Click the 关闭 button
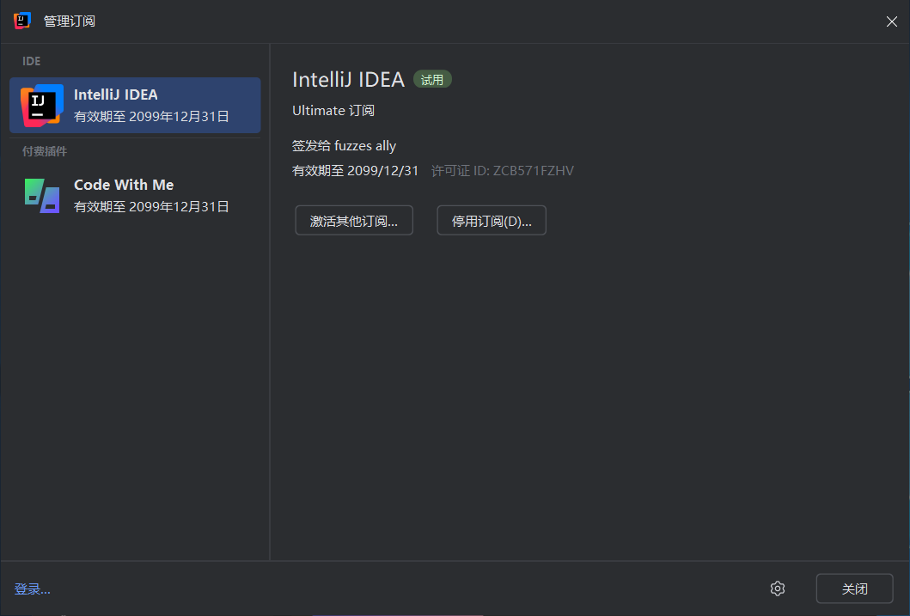This screenshot has height=616, width=910. click(854, 589)
